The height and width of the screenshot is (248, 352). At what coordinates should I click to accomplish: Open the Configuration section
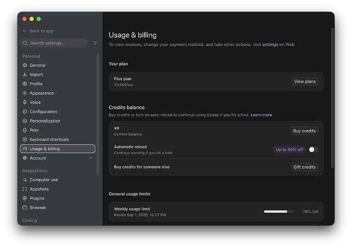click(x=58, y=112)
